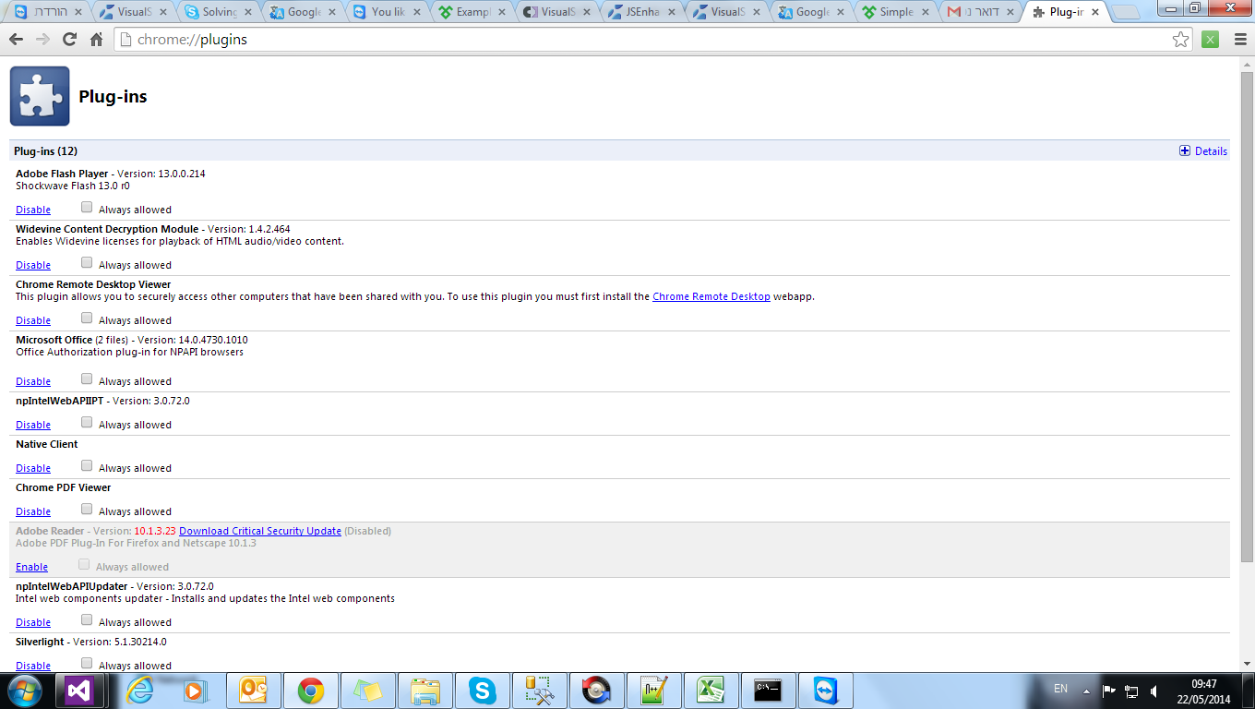
Task: Click the EN language indicator in taskbar
Action: (1061, 689)
